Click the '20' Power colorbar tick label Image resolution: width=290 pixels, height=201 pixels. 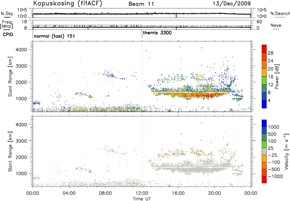point(270,69)
